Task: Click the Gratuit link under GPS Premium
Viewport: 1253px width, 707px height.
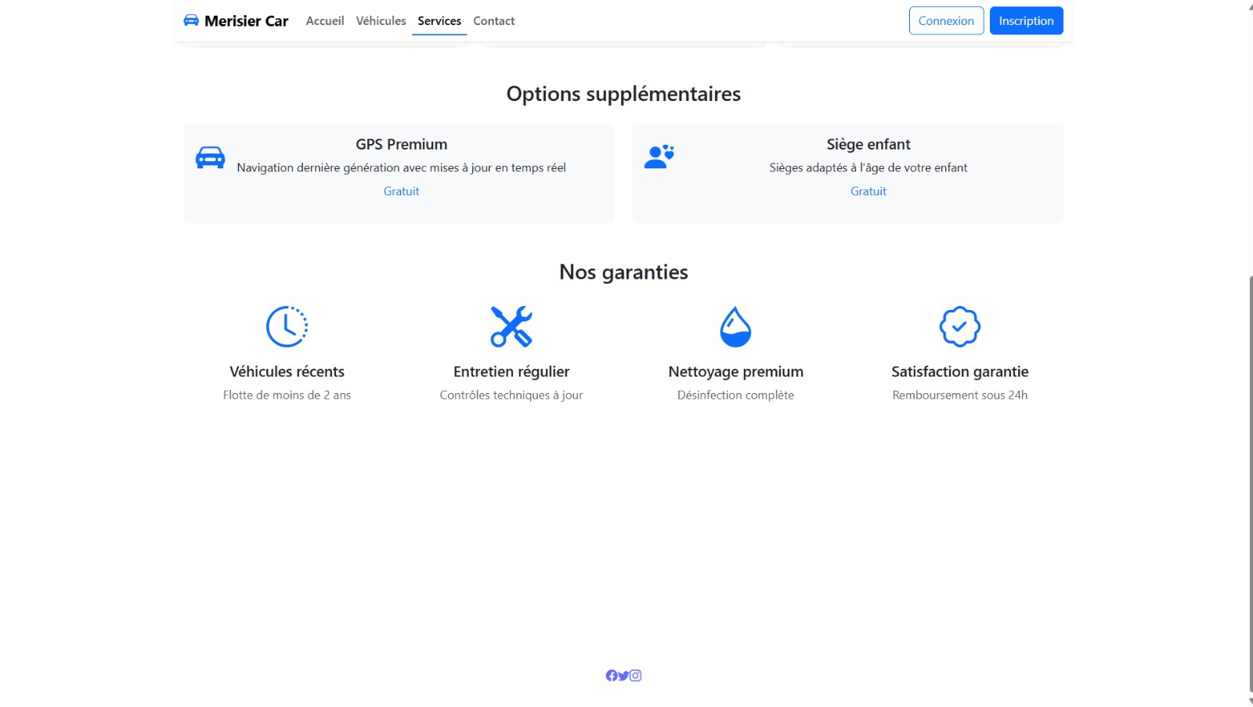Action: tap(401, 191)
